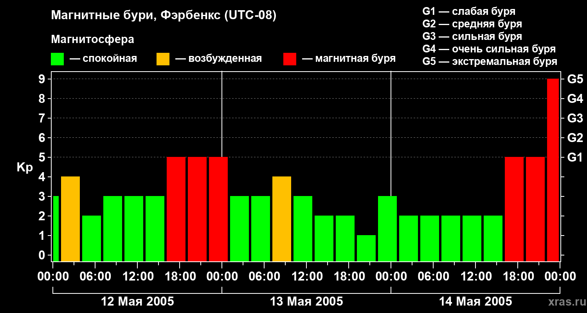The height and width of the screenshot is (313, 587).
Task: Click the '14 Мая 2005' date label
Action: [475, 302]
